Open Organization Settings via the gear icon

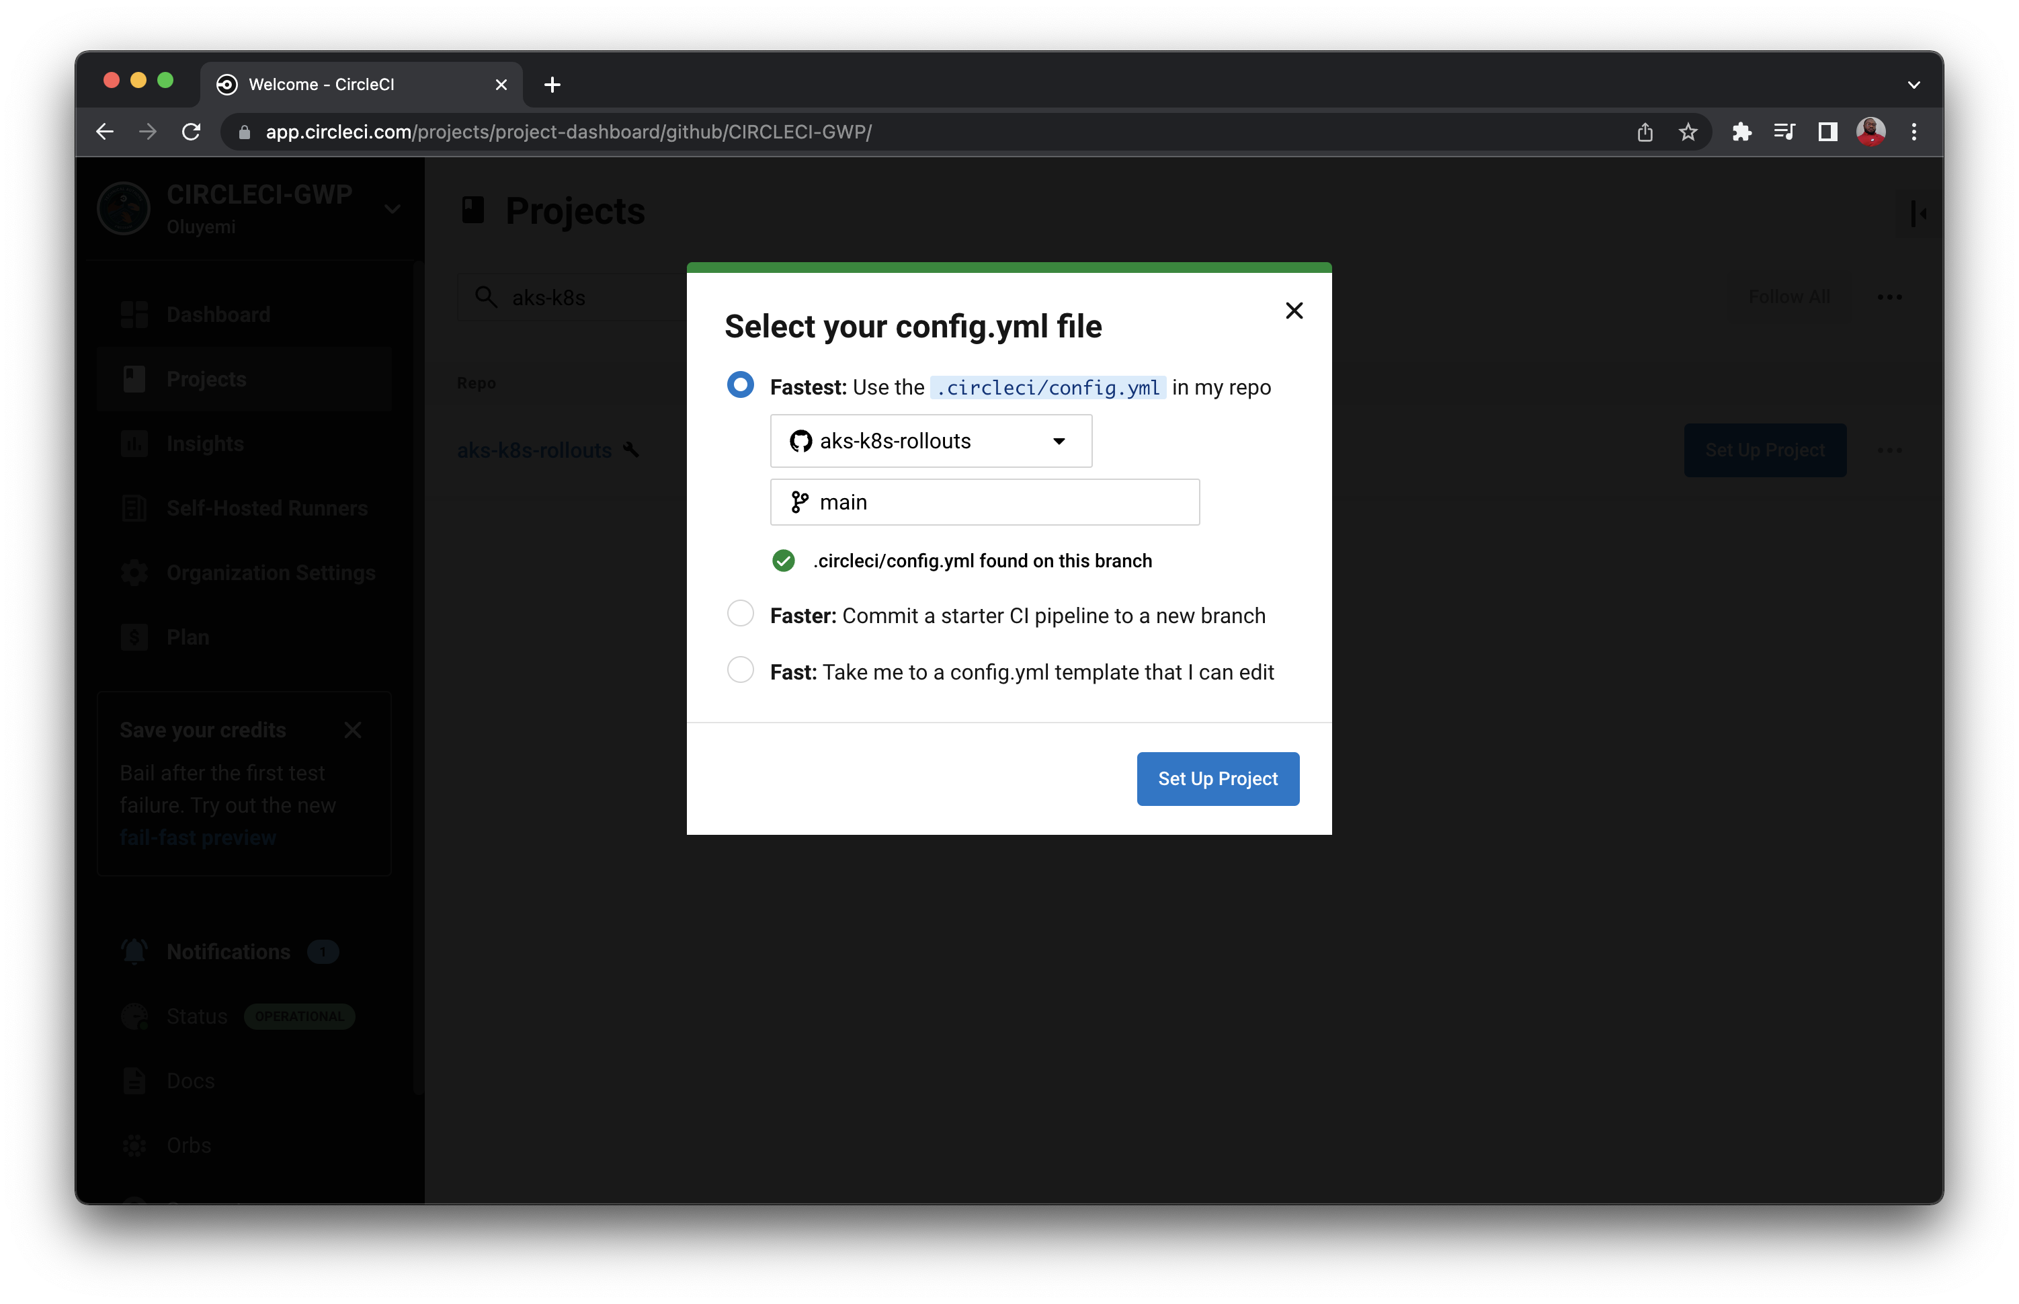pyautogui.click(x=136, y=573)
